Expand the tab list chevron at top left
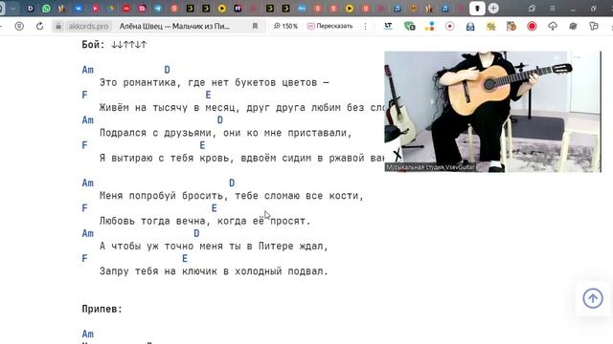The image size is (613, 344). pyautogui.click(x=12, y=9)
